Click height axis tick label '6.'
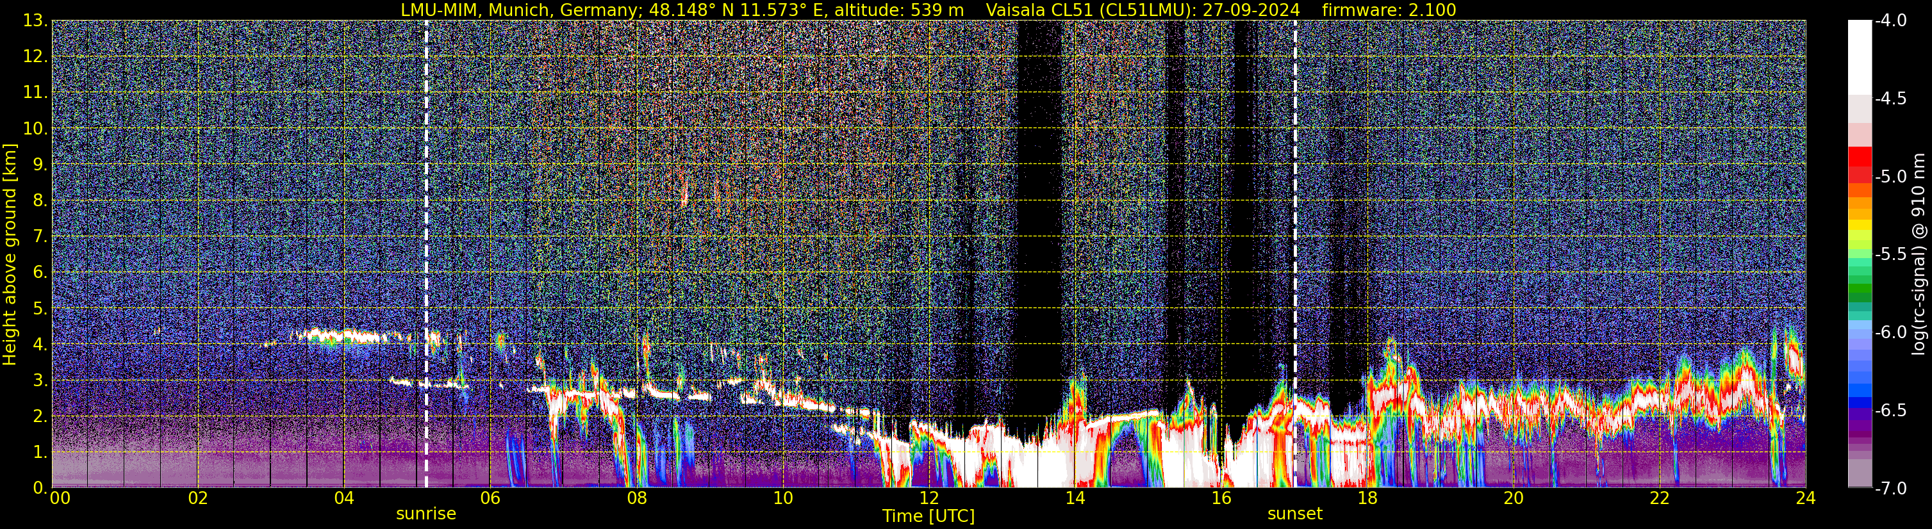Image resolution: width=1932 pixels, height=529 pixels. (39, 272)
